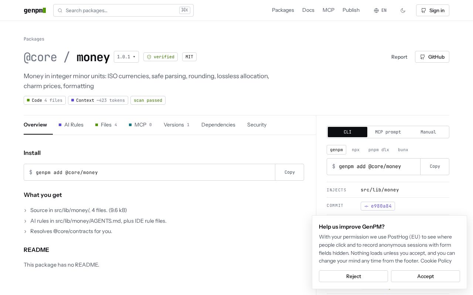Select the MCP prompt install mode
Image resolution: width=473 pixels, height=295 pixels.
(x=388, y=132)
